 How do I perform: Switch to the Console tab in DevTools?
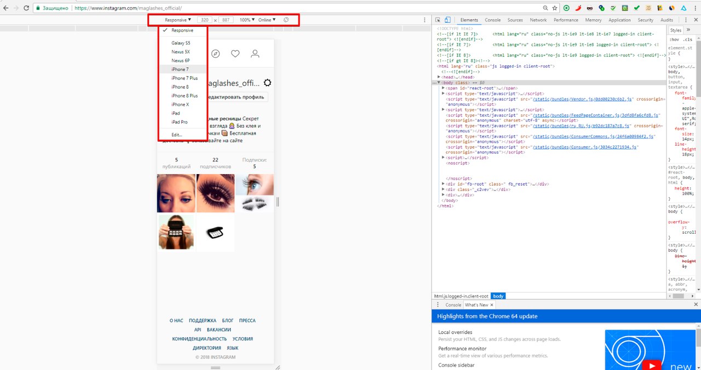pyautogui.click(x=493, y=20)
